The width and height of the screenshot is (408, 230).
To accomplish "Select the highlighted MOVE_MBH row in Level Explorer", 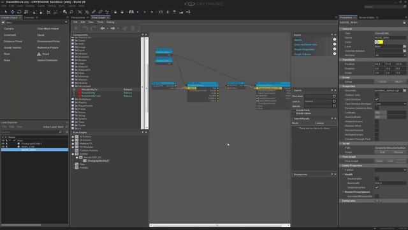I will tap(34, 150).
